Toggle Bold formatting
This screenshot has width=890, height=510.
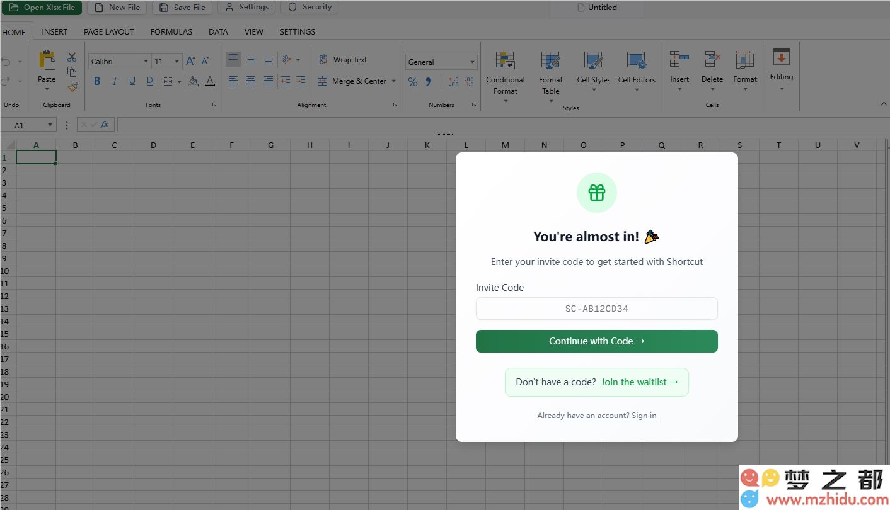(97, 81)
